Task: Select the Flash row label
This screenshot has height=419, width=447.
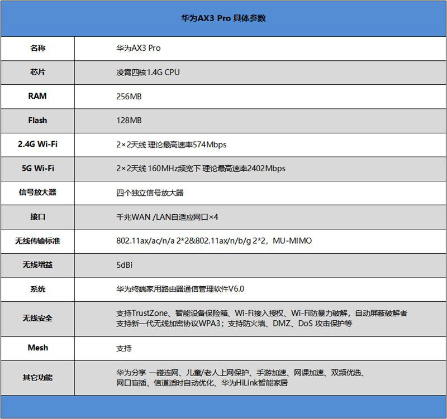Action: click(x=37, y=120)
